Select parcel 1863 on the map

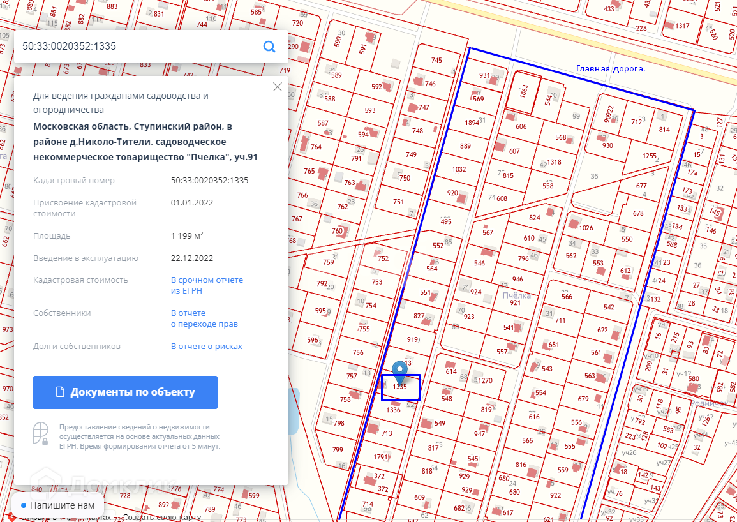tap(524, 91)
